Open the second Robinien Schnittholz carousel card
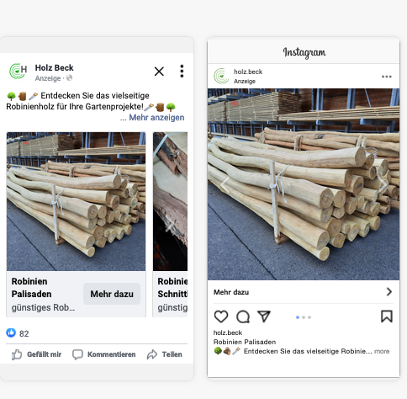The width and height of the screenshot is (407, 399). (170, 225)
